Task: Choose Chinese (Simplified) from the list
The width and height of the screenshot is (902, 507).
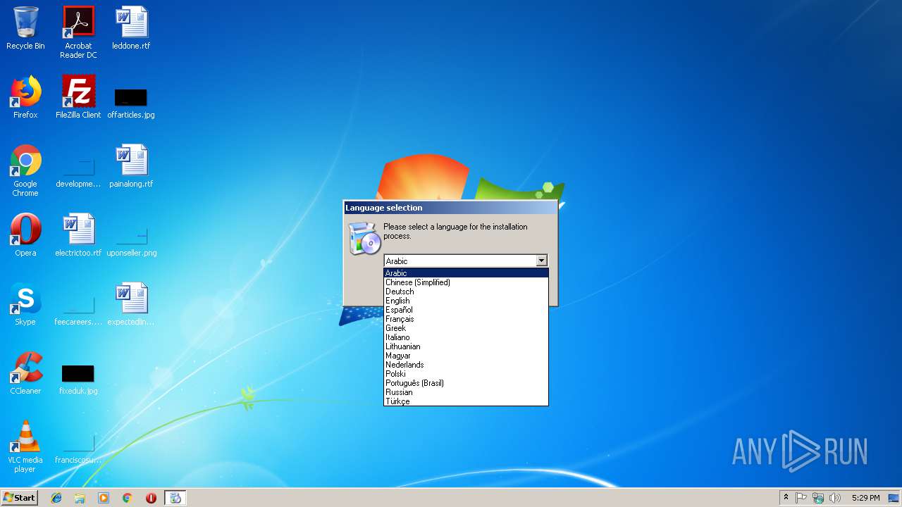Action: click(466, 282)
